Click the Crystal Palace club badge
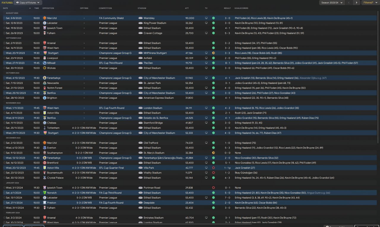Viewport: 380px width, 227px height. [45, 178]
